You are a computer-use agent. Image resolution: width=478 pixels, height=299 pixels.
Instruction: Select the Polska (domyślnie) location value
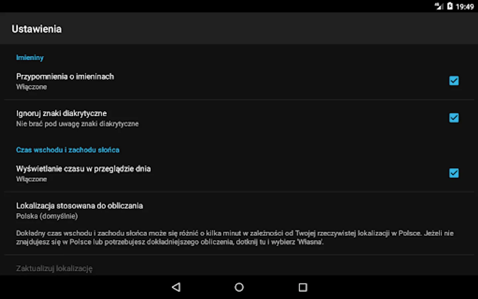click(47, 216)
